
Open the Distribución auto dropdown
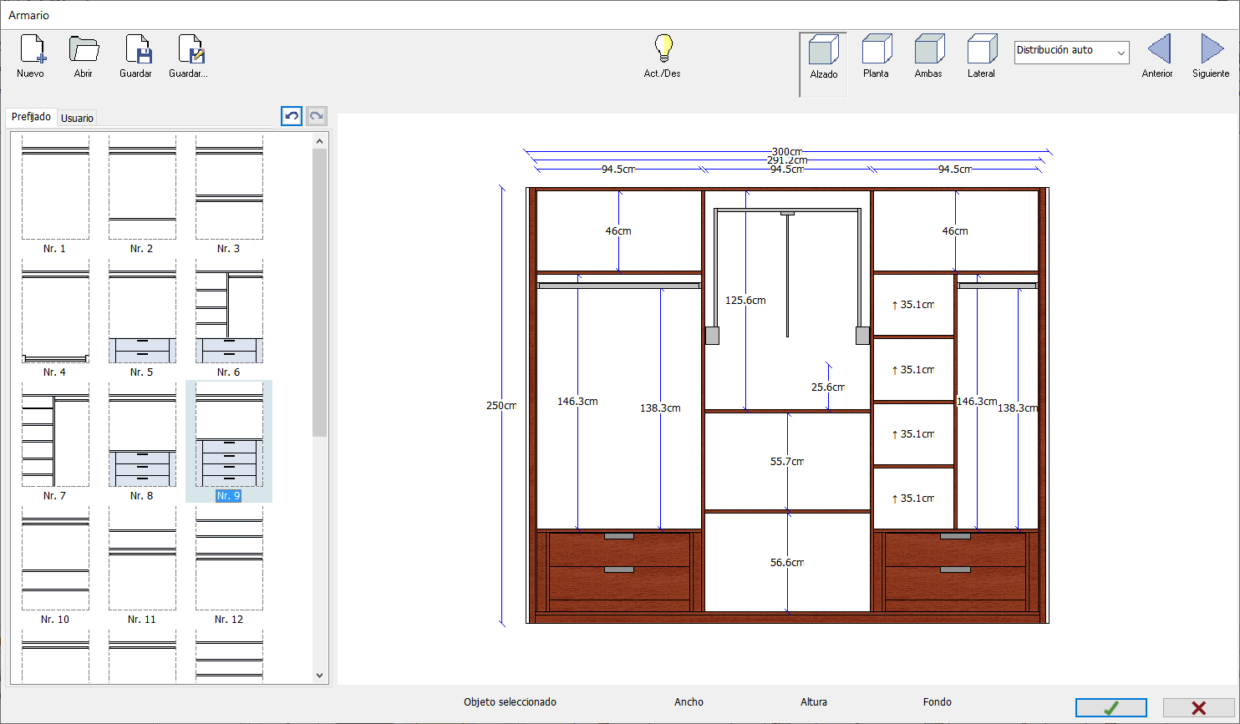click(1071, 52)
